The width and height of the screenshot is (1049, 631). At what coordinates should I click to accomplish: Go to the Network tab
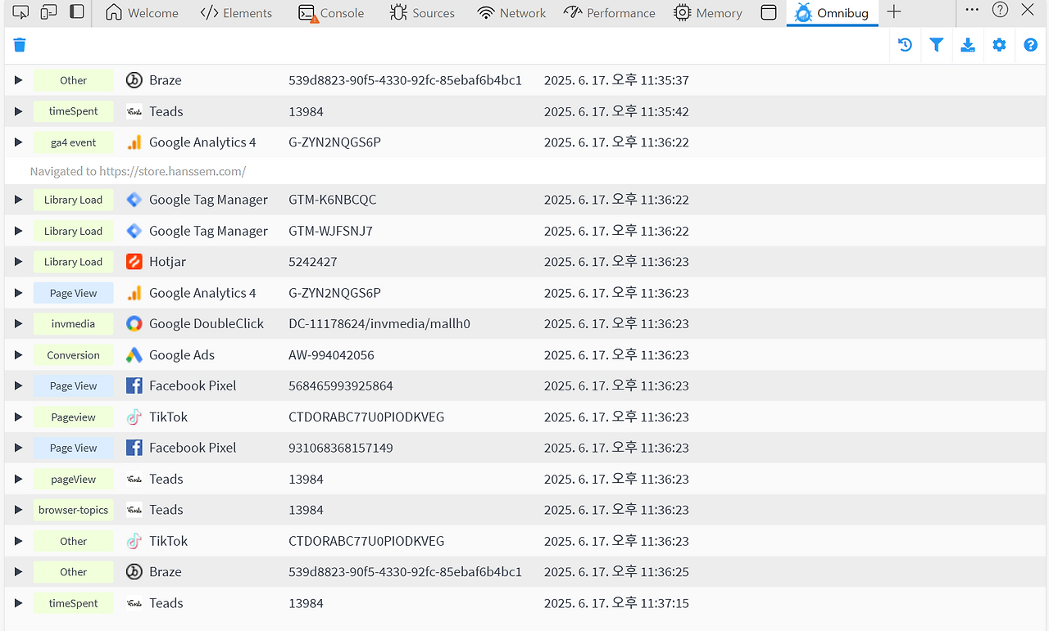[x=511, y=13]
